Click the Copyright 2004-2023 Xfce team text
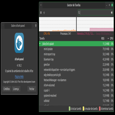The width and height of the screenshot is (115, 115). pos(19,82)
